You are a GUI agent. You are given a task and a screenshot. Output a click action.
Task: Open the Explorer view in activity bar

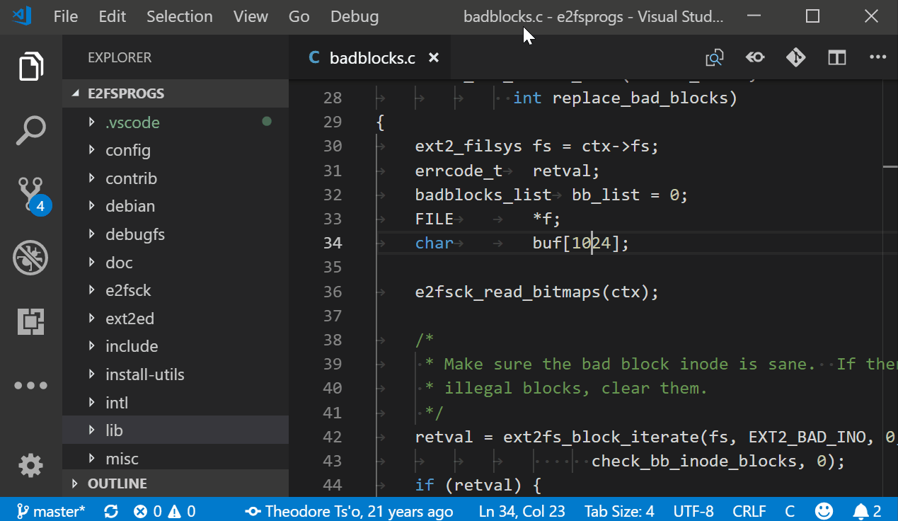pyautogui.click(x=30, y=67)
